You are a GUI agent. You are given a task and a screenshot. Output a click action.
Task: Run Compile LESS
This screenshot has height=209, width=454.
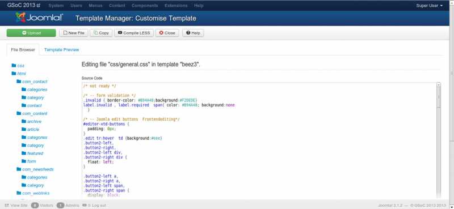tap(134, 33)
